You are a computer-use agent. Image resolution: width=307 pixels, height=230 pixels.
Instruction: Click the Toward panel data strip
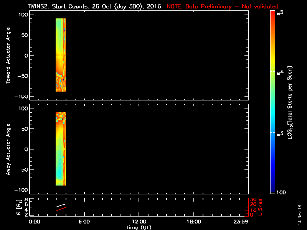click(61, 55)
